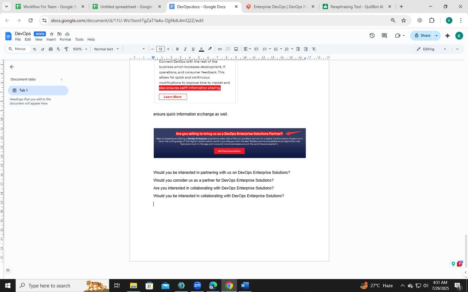Open the Normal text style dropdown
Screen dimensions: 468x292
pos(106,49)
